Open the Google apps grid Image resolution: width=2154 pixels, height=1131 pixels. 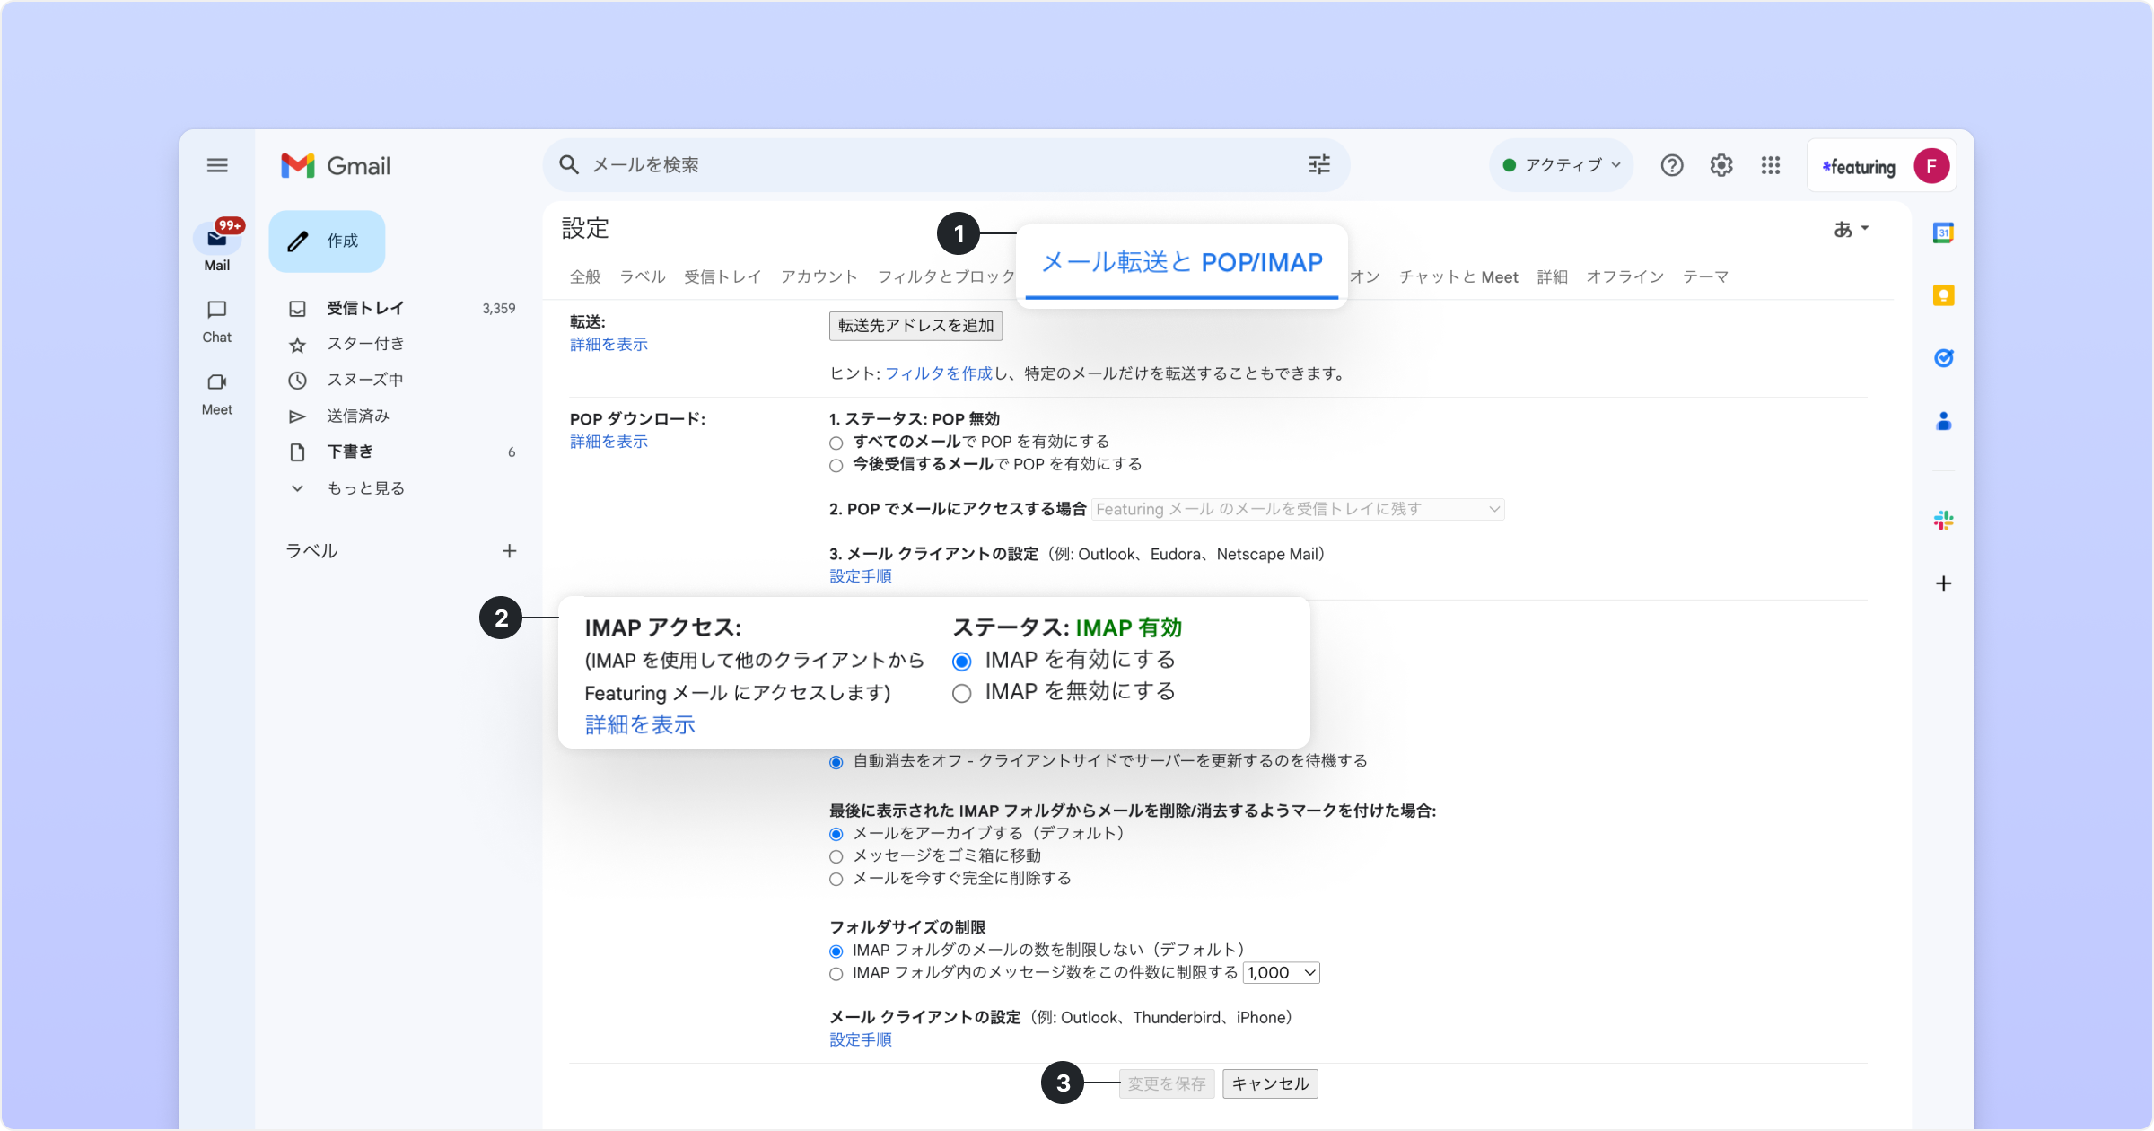1770,165
